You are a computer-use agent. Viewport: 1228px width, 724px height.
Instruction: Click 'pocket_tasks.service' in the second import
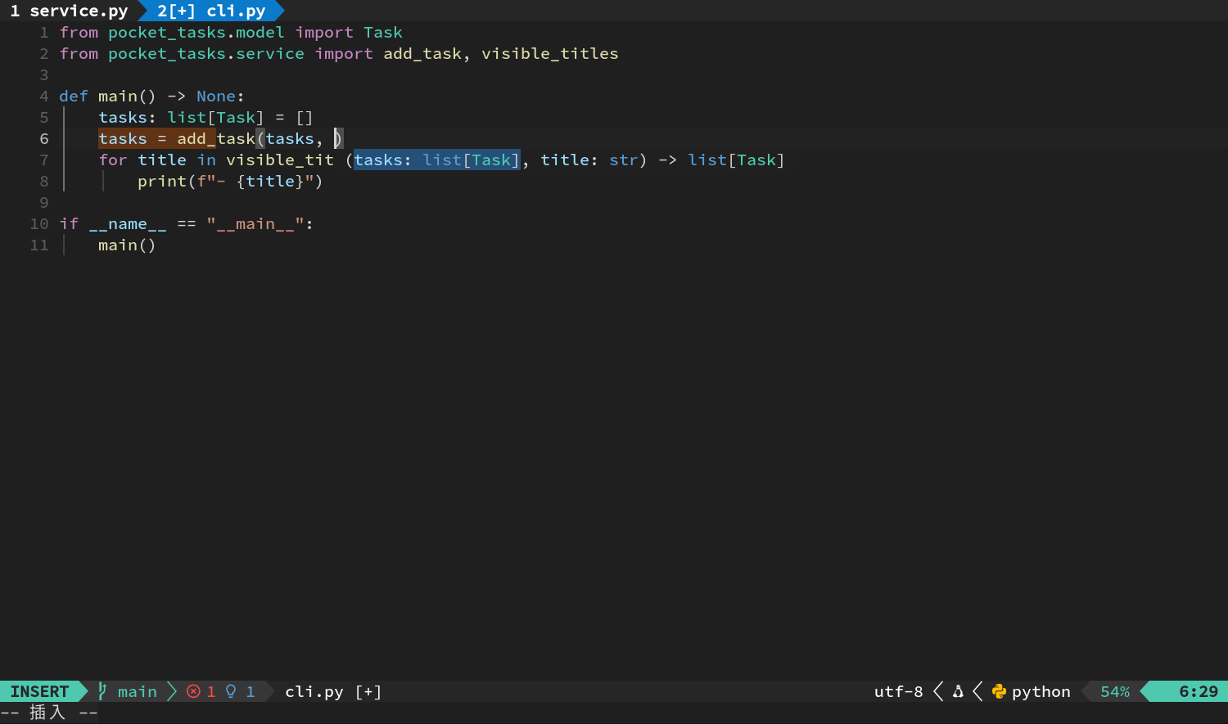[x=206, y=54]
